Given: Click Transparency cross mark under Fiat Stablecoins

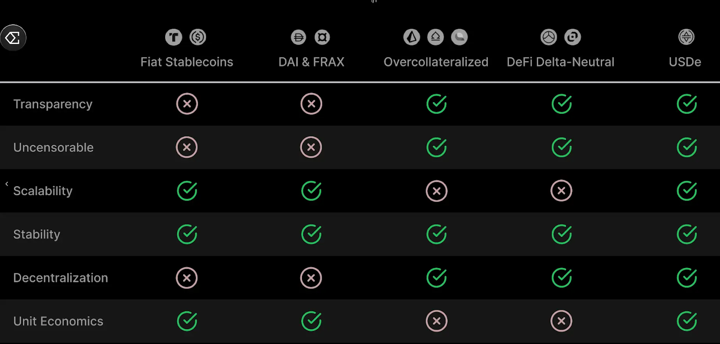Looking at the screenshot, I should pos(187,104).
